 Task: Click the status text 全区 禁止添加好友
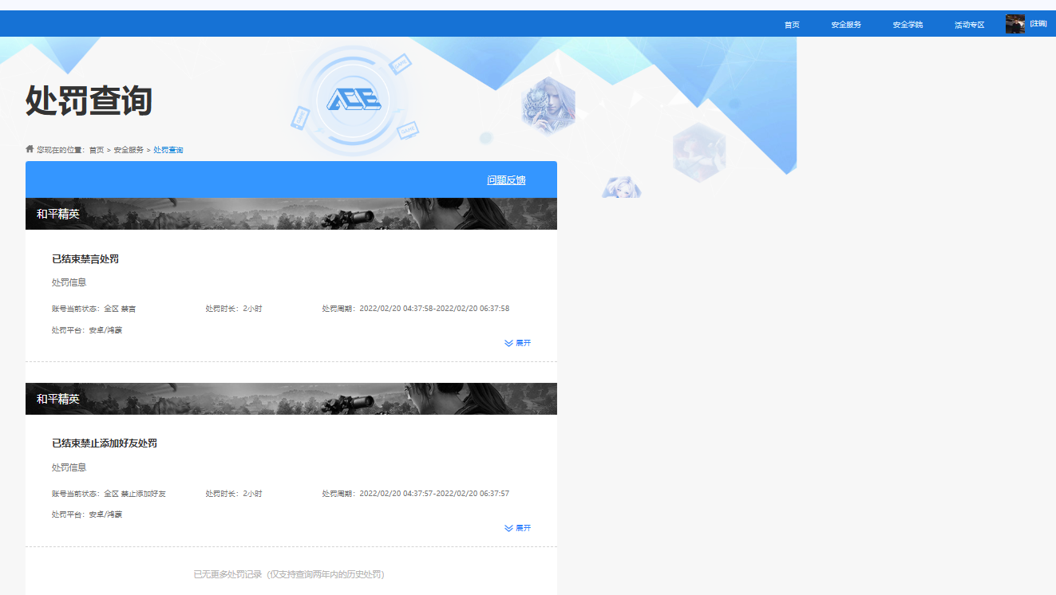coord(135,494)
